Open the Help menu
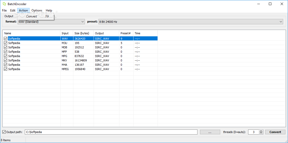Image resolution: width=288 pixels, height=143 pixels. click(49, 10)
